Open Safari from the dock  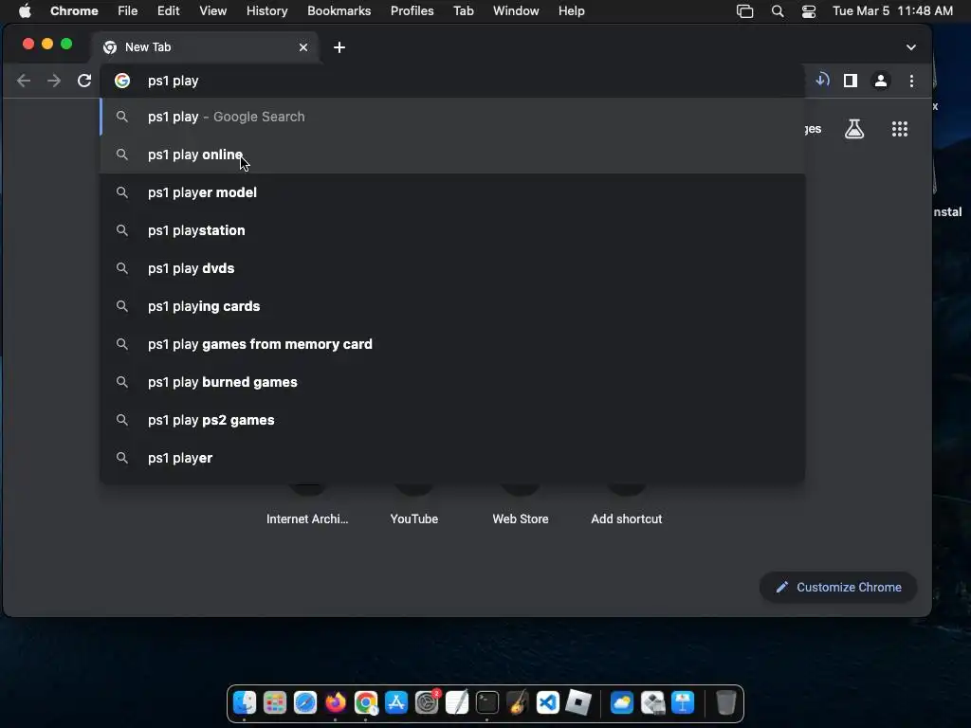(x=305, y=702)
